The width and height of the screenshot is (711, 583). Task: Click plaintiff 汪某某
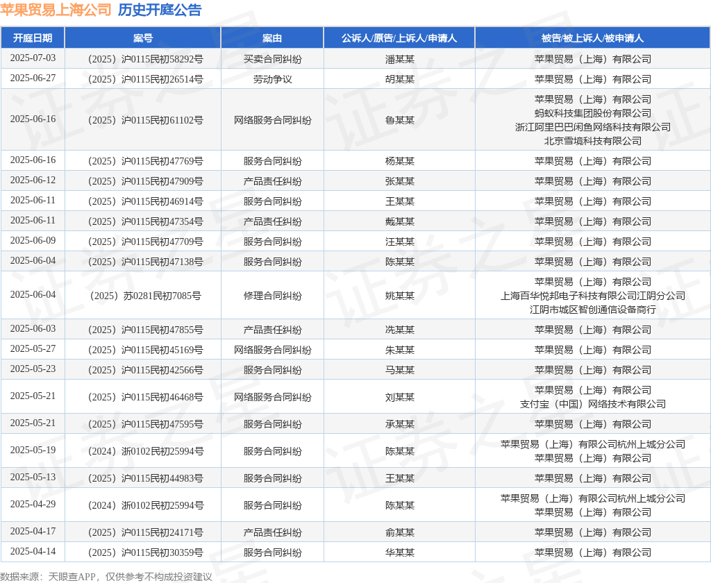click(x=399, y=242)
